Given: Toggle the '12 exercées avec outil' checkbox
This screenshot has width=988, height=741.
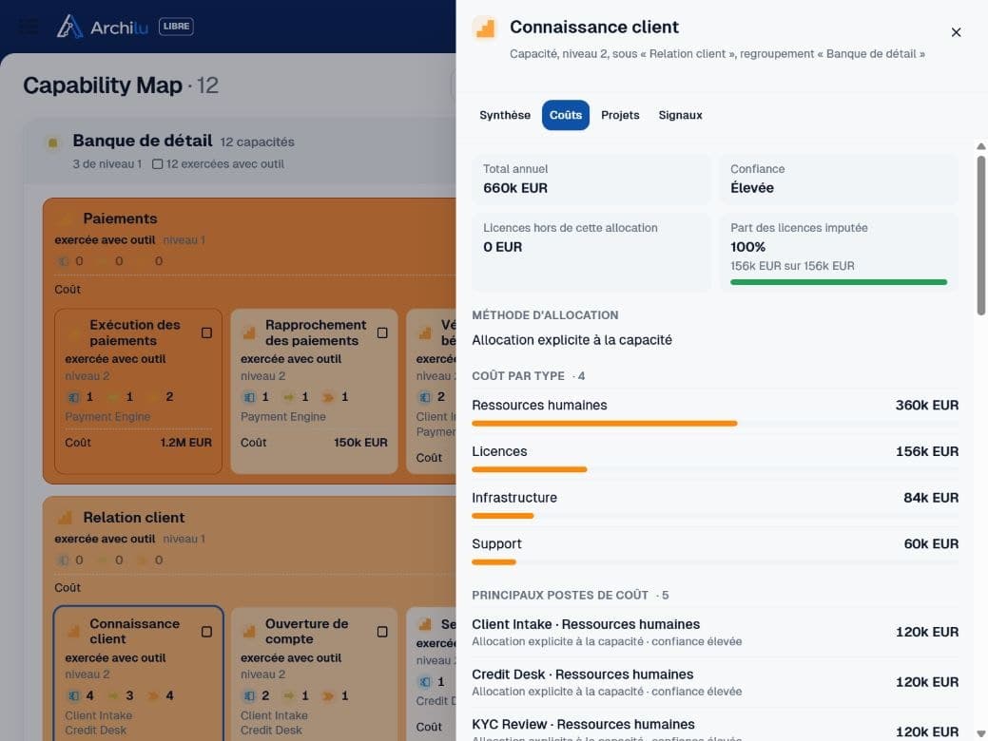Looking at the screenshot, I should click(158, 164).
